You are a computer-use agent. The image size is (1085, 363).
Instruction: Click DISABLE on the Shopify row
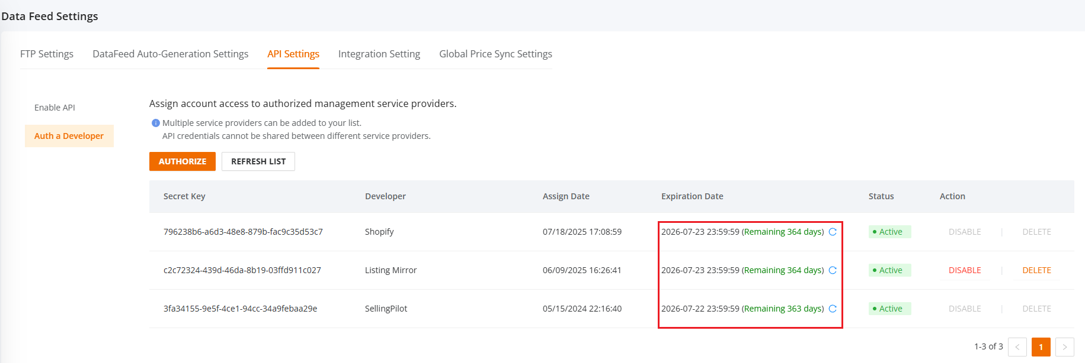pos(965,232)
